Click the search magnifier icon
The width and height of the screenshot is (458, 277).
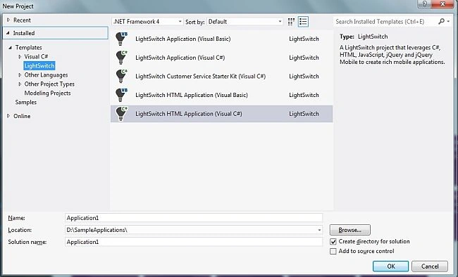pos(441,21)
